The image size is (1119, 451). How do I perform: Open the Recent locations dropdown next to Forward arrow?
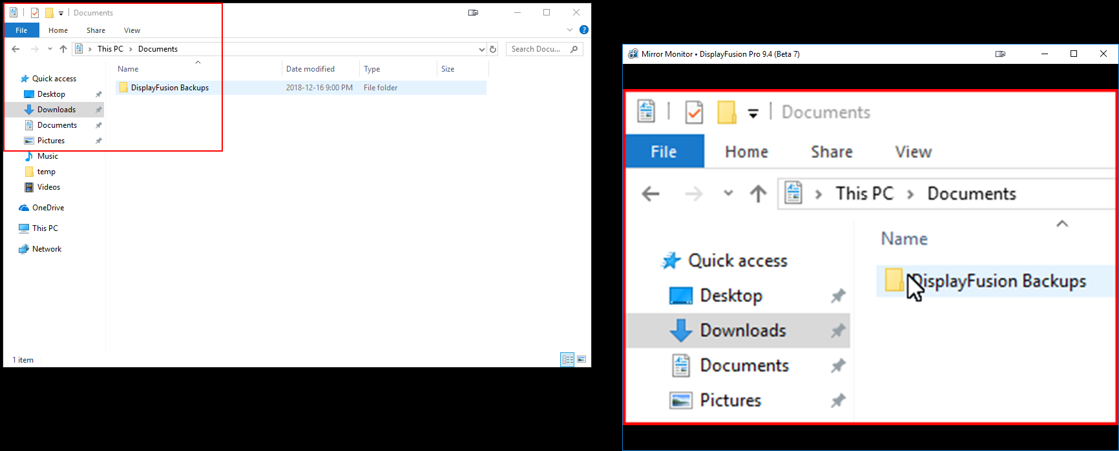pyautogui.click(x=50, y=49)
